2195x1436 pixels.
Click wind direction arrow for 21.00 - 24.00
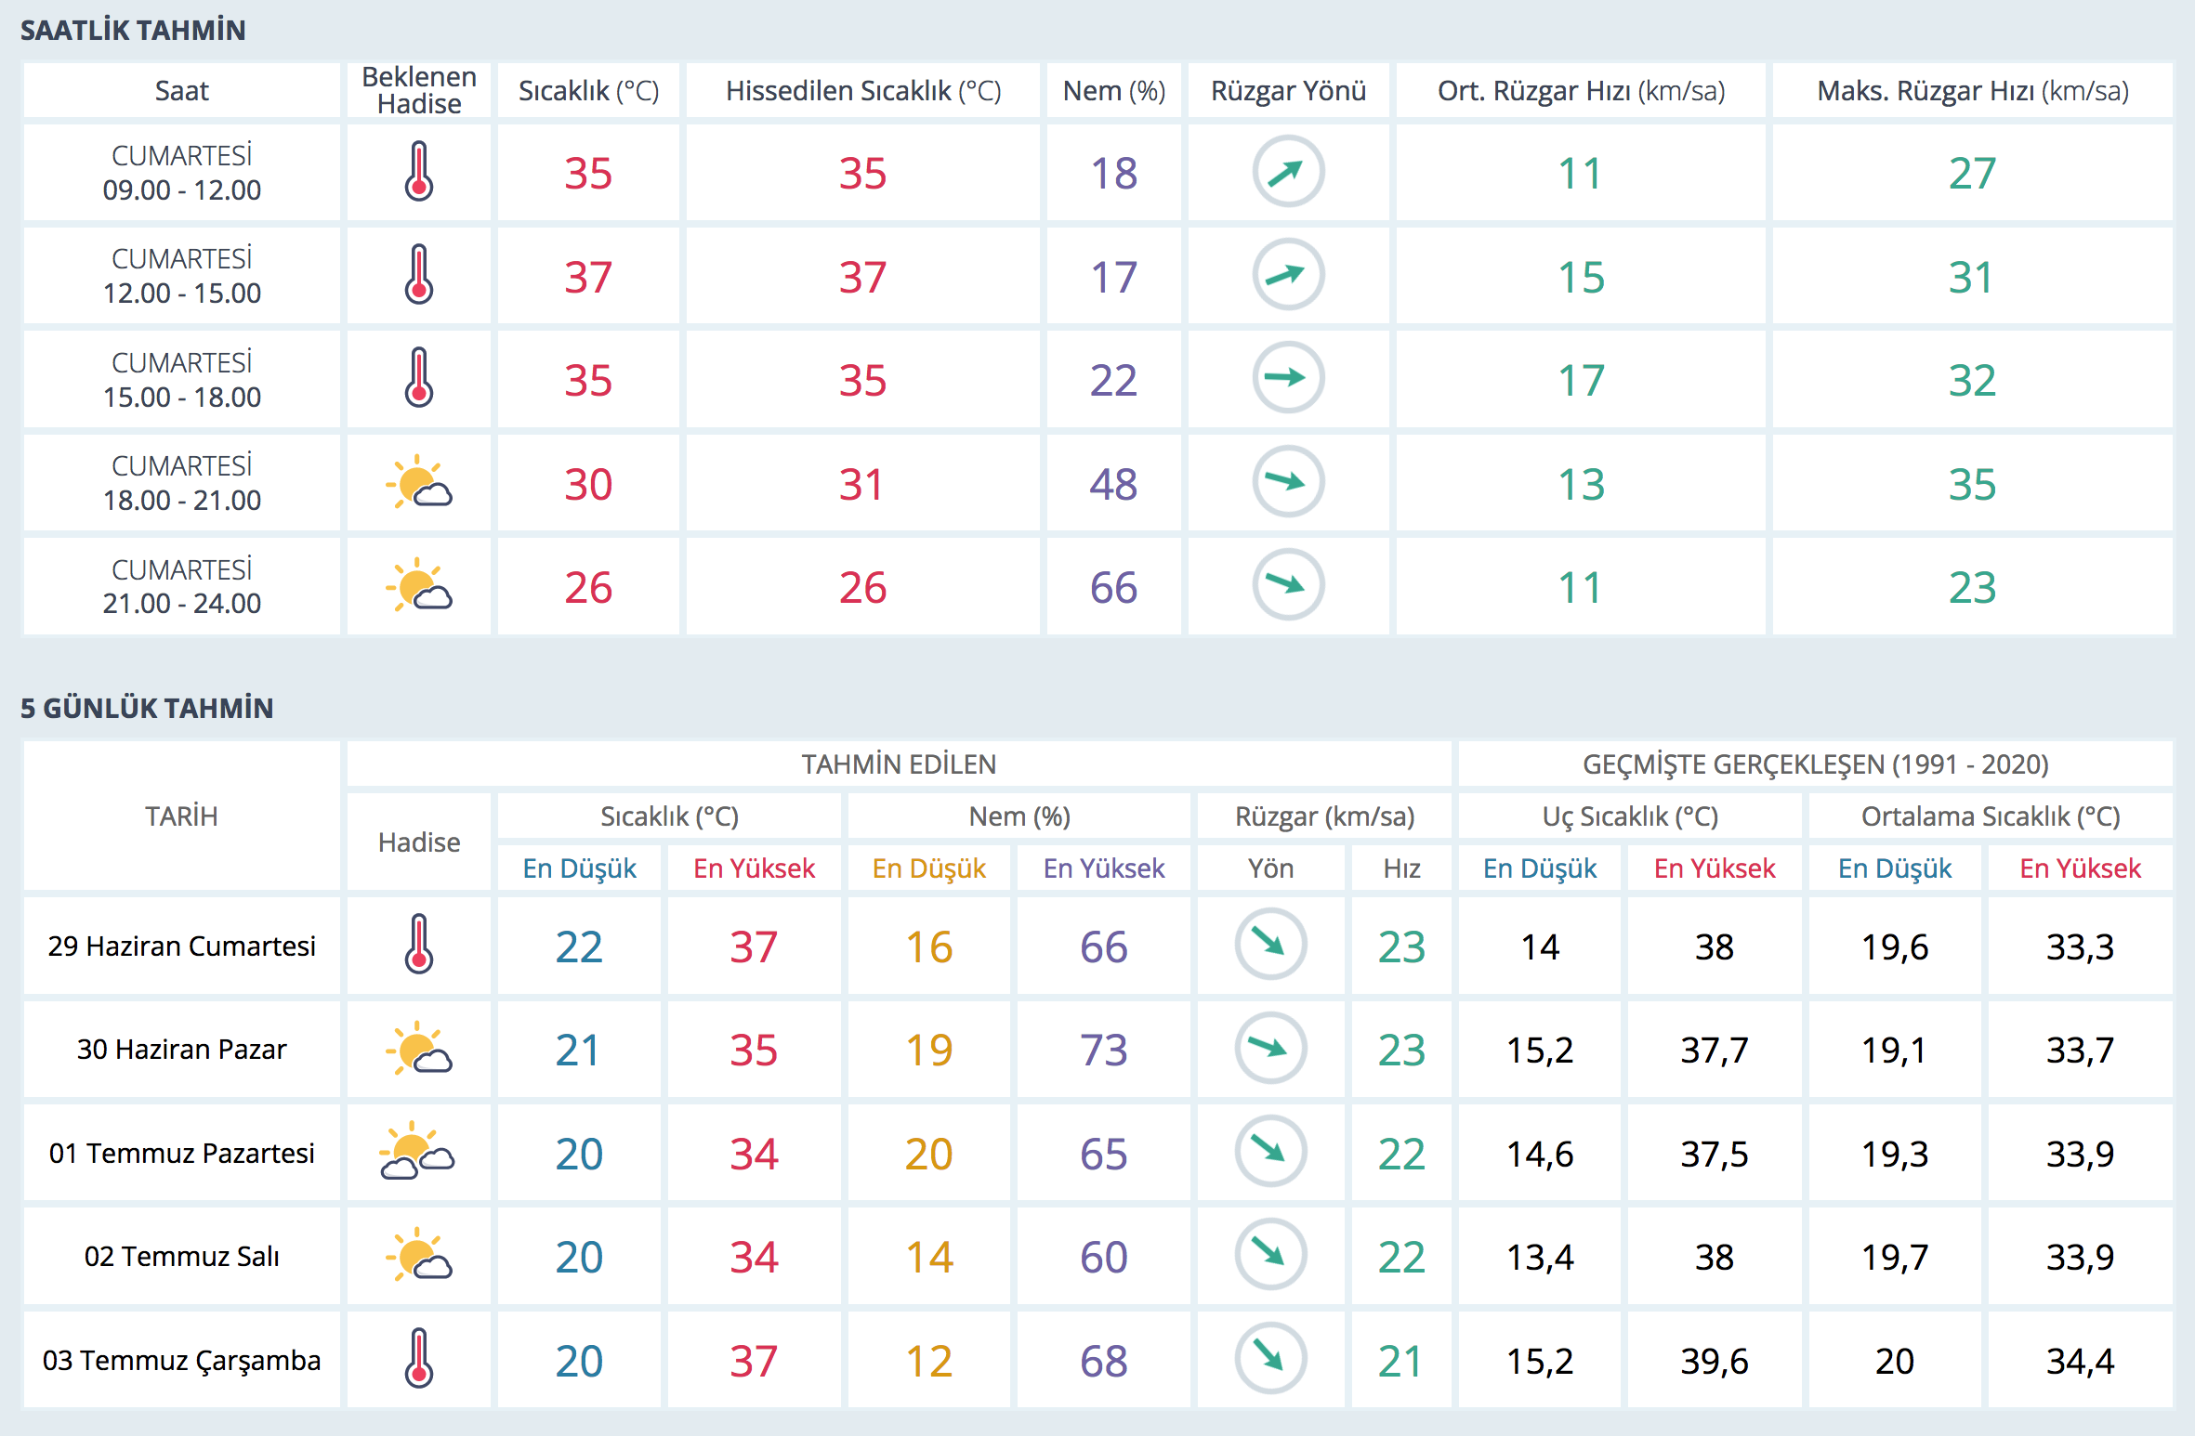click(1287, 585)
